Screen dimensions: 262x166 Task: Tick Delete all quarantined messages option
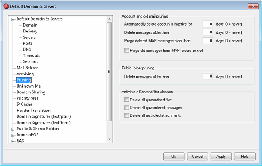[x=126, y=107]
